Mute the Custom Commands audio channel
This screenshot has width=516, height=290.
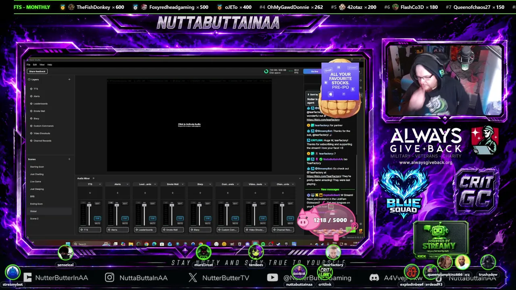235,223
